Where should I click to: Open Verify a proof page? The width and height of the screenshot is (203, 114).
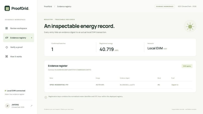(x=19, y=47)
